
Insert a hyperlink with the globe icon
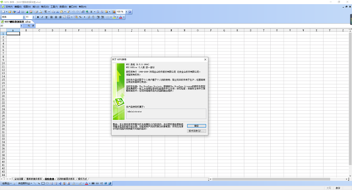(87, 12)
